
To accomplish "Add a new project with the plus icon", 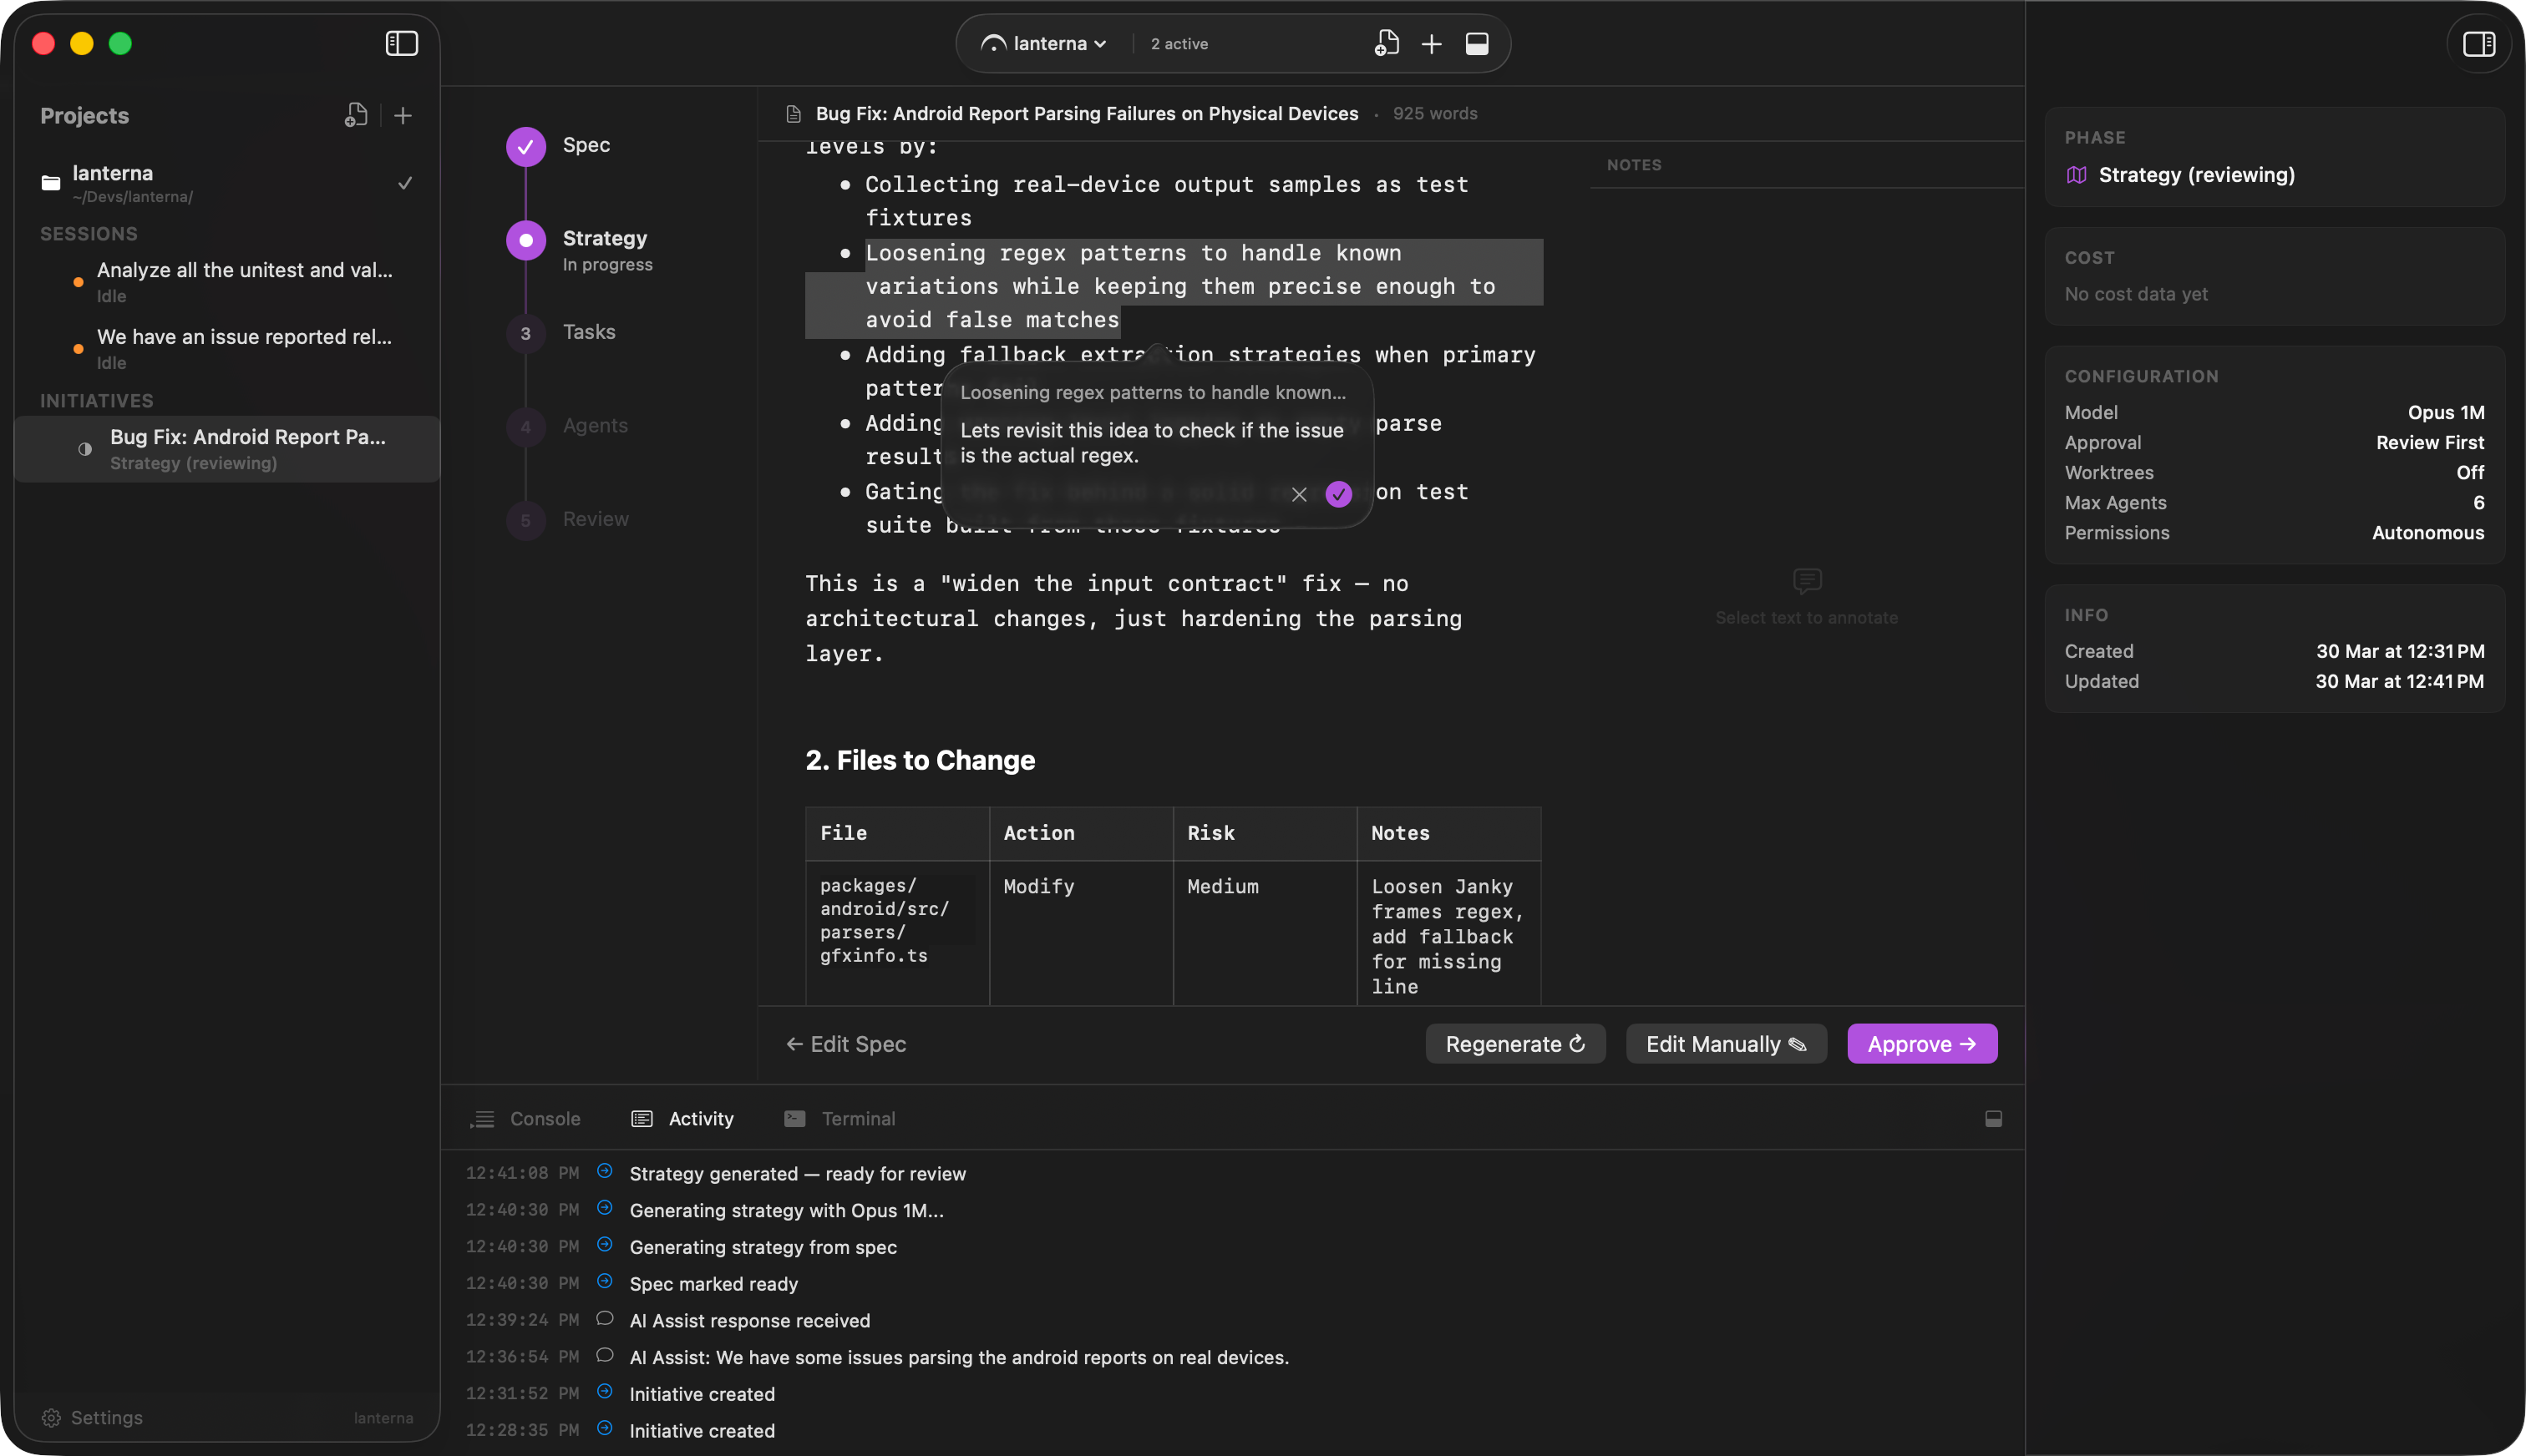I will pos(403,116).
